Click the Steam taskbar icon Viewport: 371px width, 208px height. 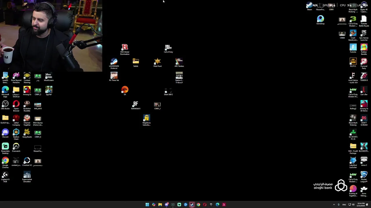pyautogui.click(x=192, y=205)
